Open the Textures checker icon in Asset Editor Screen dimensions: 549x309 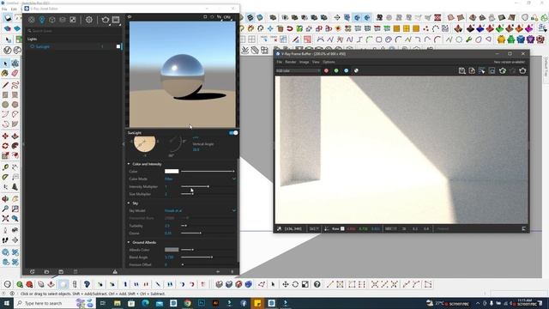(x=73, y=20)
